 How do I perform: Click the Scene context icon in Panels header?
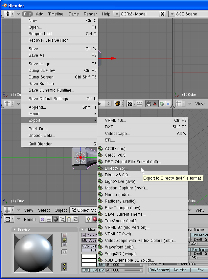click(76, 219)
